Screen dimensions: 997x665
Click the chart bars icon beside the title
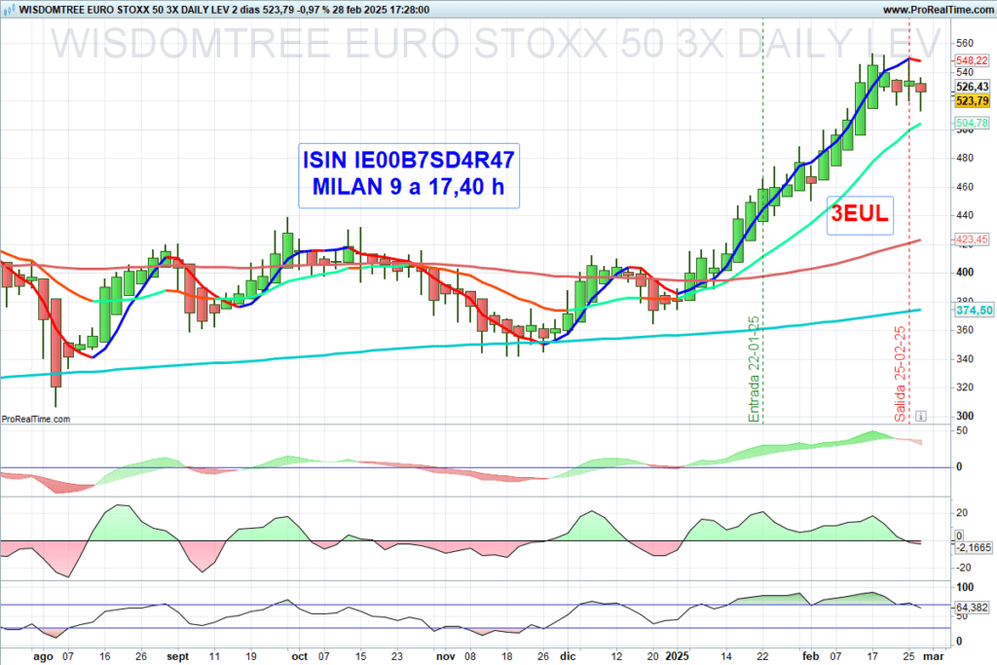click(x=9, y=10)
